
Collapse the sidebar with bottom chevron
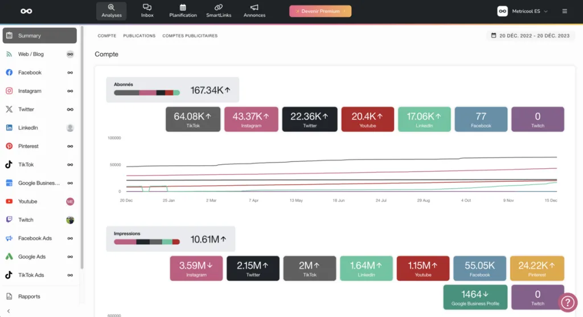pyautogui.click(x=9, y=311)
